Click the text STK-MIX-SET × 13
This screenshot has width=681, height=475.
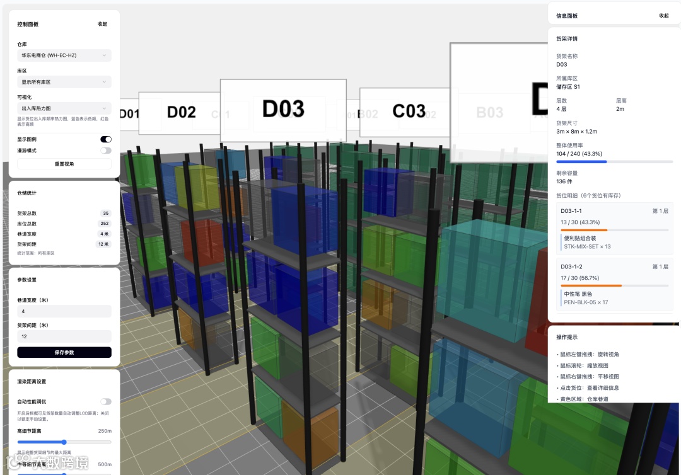tap(587, 246)
